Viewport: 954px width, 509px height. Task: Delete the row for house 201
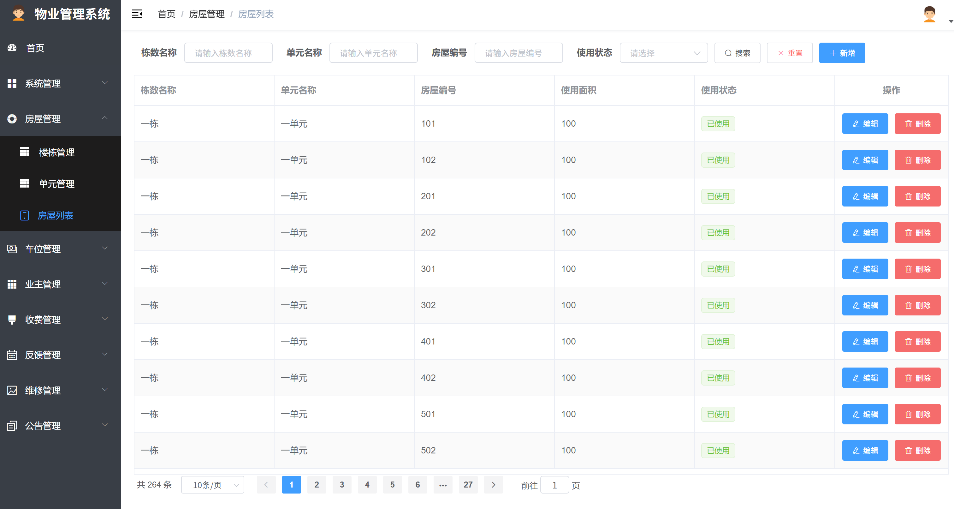coord(917,196)
